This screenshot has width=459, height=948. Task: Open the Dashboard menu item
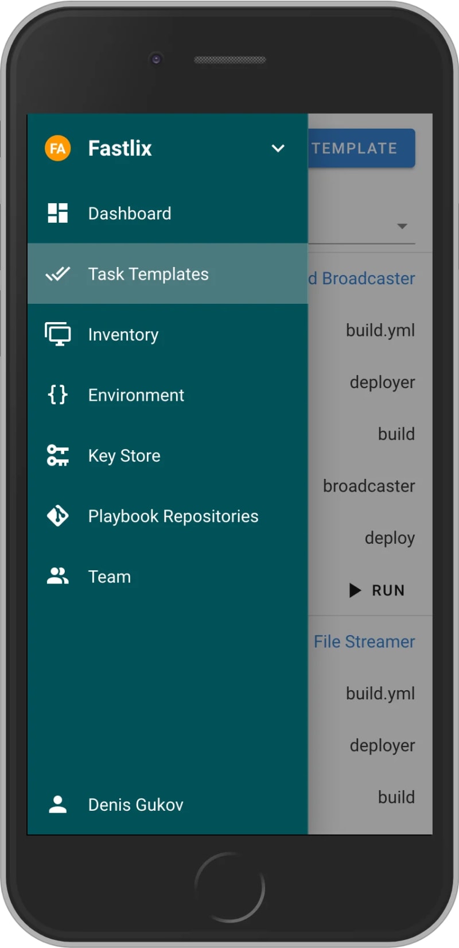(x=168, y=213)
